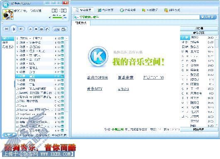Switch to mini mode with the window-arrow icon
The height and width of the screenshot is (159, 220).
64,30
